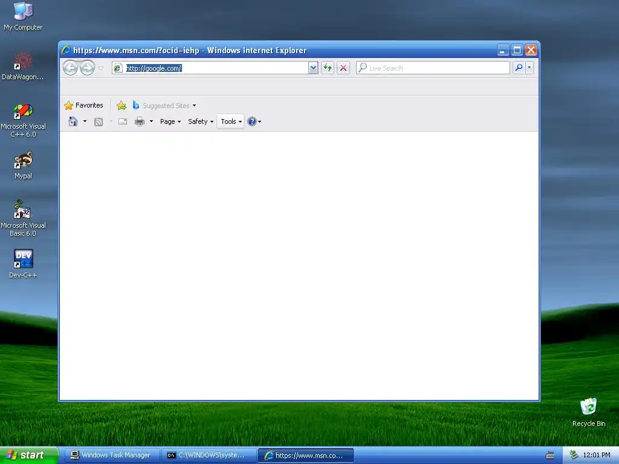The image size is (619, 464).
Task: Open the Safety menu
Action: [x=201, y=121]
